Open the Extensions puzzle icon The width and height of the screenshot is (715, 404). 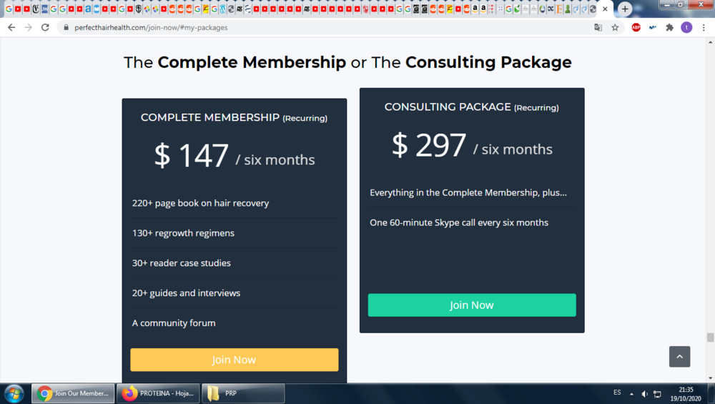pyautogui.click(x=669, y=27)
